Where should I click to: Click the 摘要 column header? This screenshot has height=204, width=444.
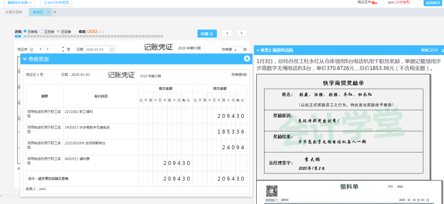pos(45,96)
